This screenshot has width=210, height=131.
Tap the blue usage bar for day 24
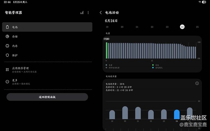coord(177,115)
